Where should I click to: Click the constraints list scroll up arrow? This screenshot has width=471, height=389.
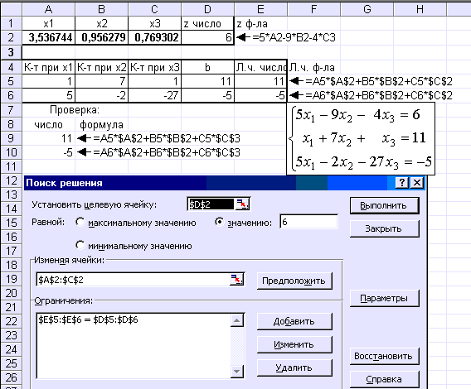236,320
